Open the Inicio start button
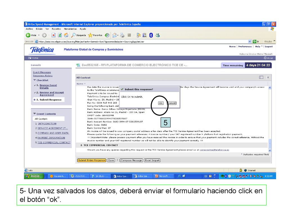This screenshot has height=216, width=288. 34,176
